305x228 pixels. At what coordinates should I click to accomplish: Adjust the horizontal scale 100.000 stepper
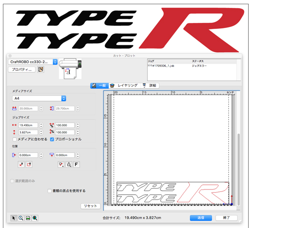point(78,125)
